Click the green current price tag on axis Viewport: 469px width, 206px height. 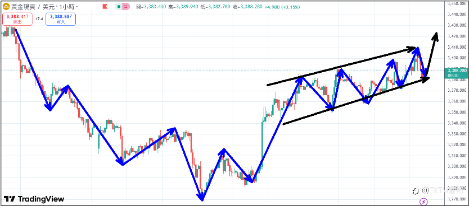click(x=457, y=73)
